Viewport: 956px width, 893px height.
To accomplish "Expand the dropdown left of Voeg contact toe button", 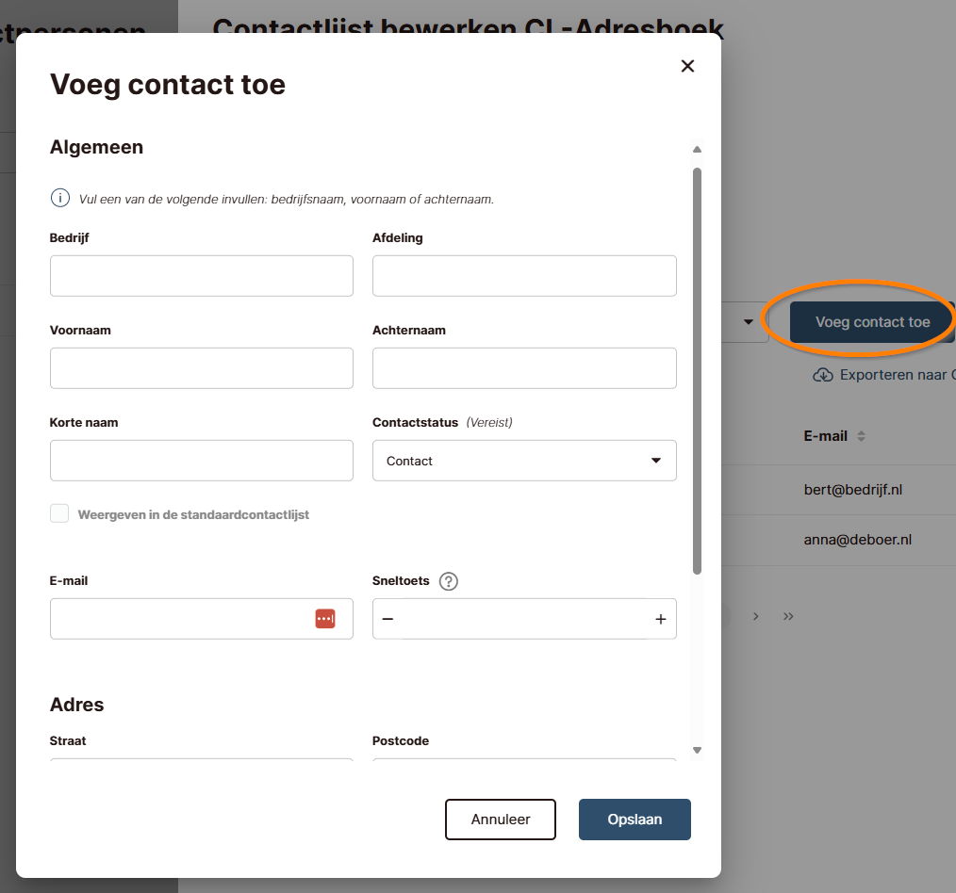I will pyautogui.click(x=748, y=322).
